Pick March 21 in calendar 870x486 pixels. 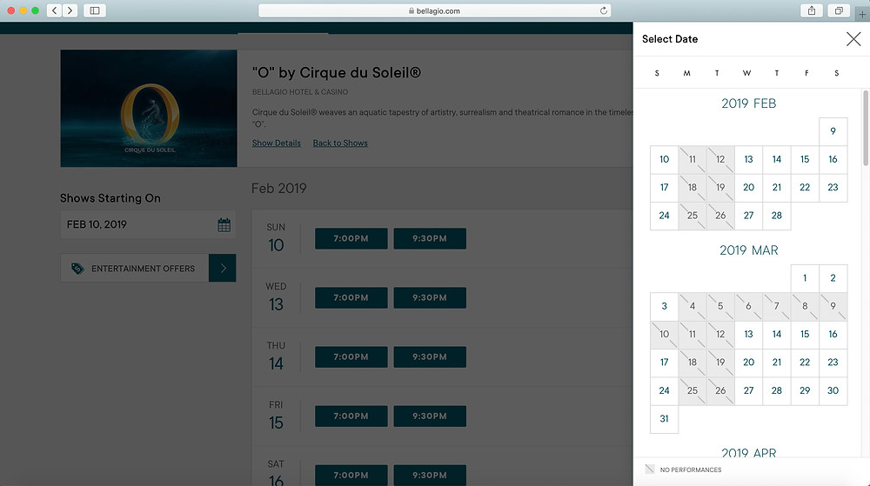777,363
